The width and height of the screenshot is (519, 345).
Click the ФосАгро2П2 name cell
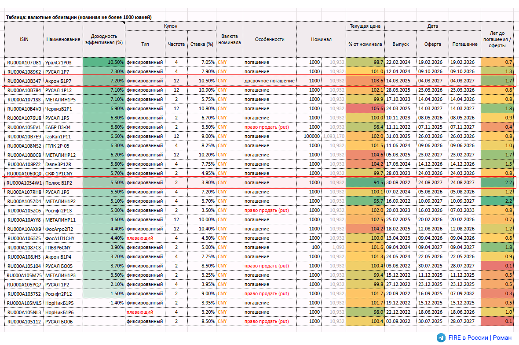63,229
